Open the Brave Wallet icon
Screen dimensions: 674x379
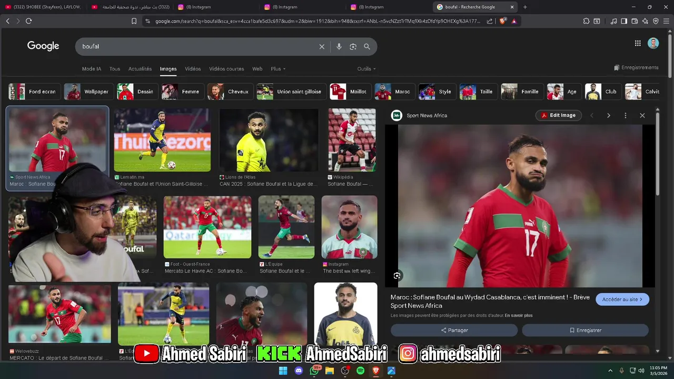(x=635, y=21)
